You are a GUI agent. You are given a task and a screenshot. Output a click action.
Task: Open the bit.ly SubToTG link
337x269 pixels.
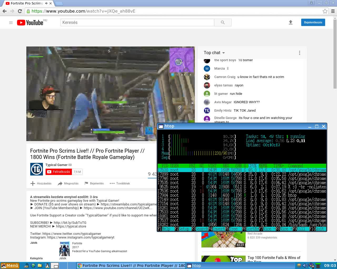point(70,223)
